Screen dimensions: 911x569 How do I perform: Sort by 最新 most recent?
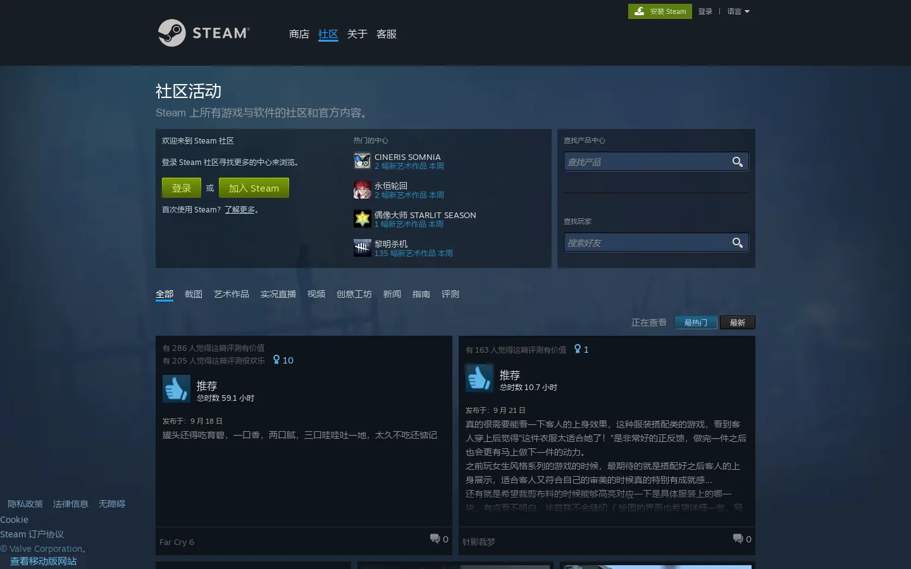coord(738,322)
